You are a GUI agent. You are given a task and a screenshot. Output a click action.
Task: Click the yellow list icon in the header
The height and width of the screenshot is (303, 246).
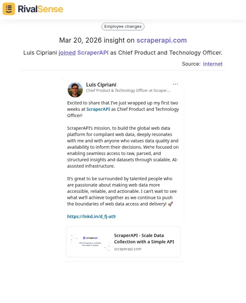tap(9, 9)
